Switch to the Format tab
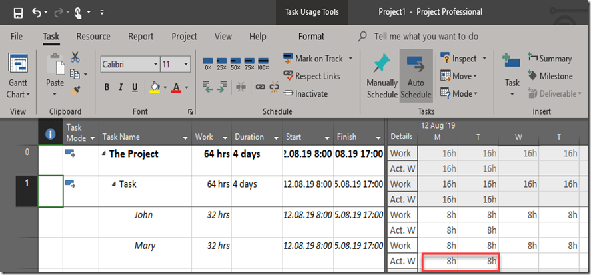The image size is (591, 275). coord(311,37)
